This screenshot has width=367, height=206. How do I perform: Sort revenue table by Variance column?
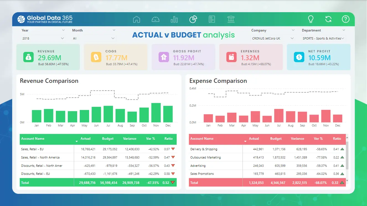click(130, 139)
